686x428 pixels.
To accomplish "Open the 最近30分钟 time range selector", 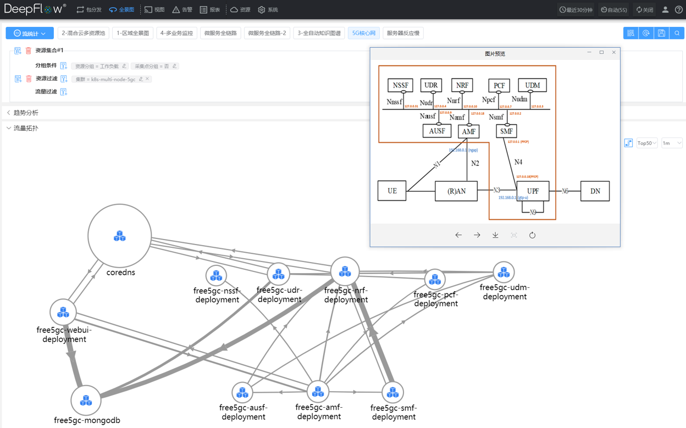I will click(576, 10).
